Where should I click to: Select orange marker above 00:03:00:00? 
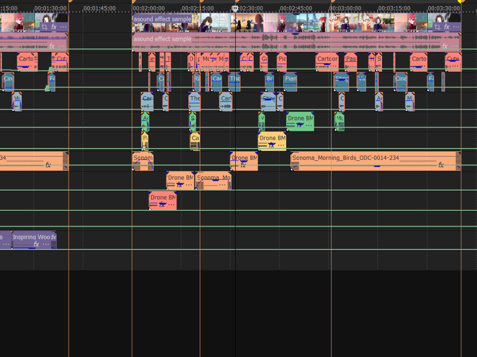(x=333, y=1)
